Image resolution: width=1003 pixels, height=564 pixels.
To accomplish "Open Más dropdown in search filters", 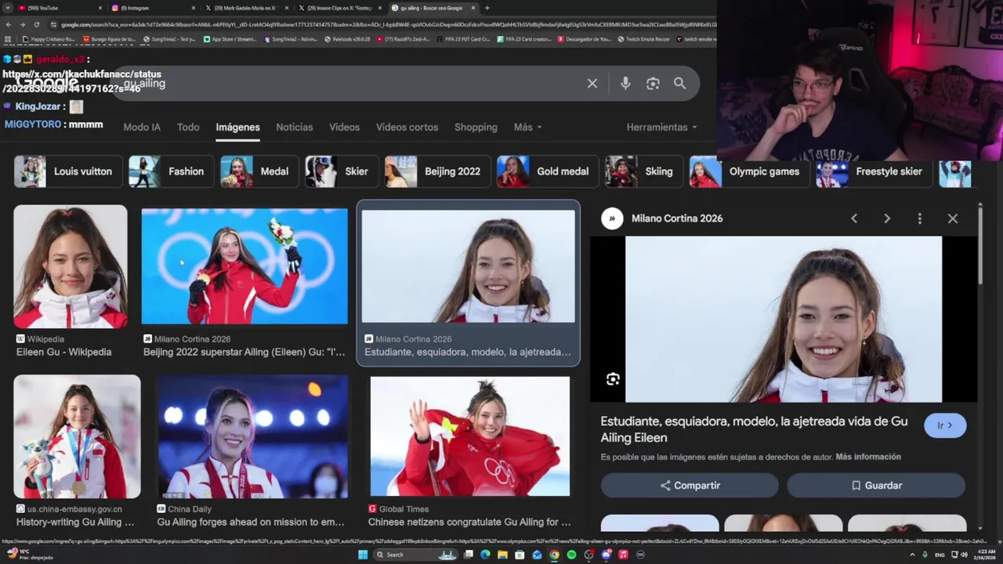I will 527,127.
